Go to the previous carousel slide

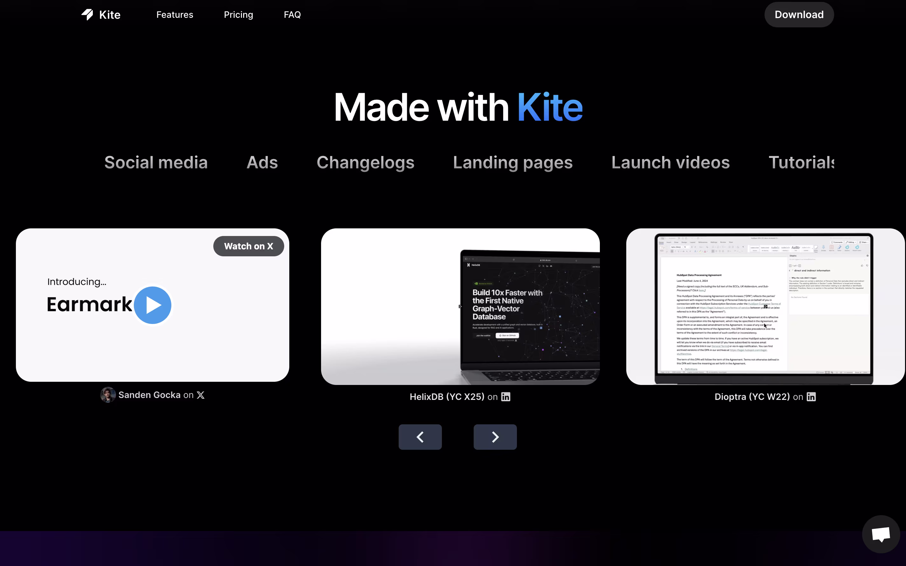[x=419, y=437]
